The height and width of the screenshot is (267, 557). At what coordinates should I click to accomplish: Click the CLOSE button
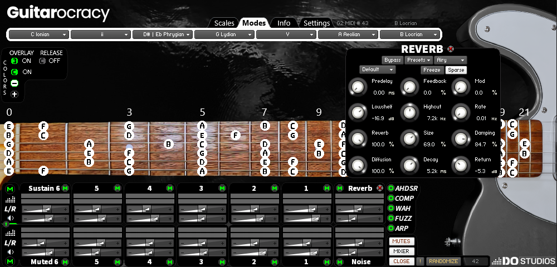coord(402,261)
